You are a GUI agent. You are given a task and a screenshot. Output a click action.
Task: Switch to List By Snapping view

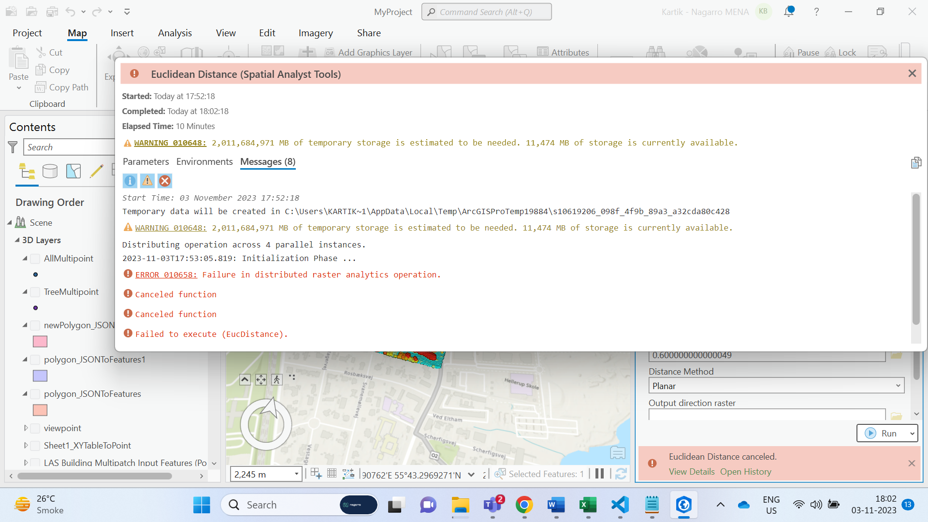tap(73, 171)
